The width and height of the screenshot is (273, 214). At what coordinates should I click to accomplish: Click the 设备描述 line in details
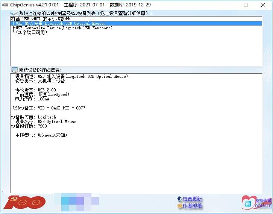[x=71, y=76]
